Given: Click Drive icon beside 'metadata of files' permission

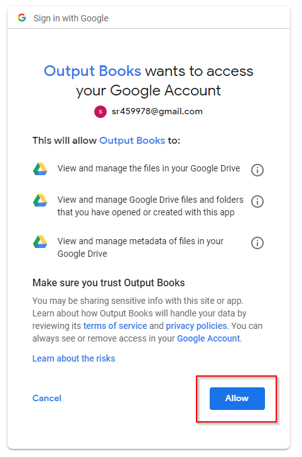Looking at the screenshot, I should 40,242.
